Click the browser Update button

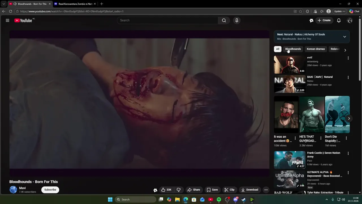pyautogui.click(x=339, y=11)
